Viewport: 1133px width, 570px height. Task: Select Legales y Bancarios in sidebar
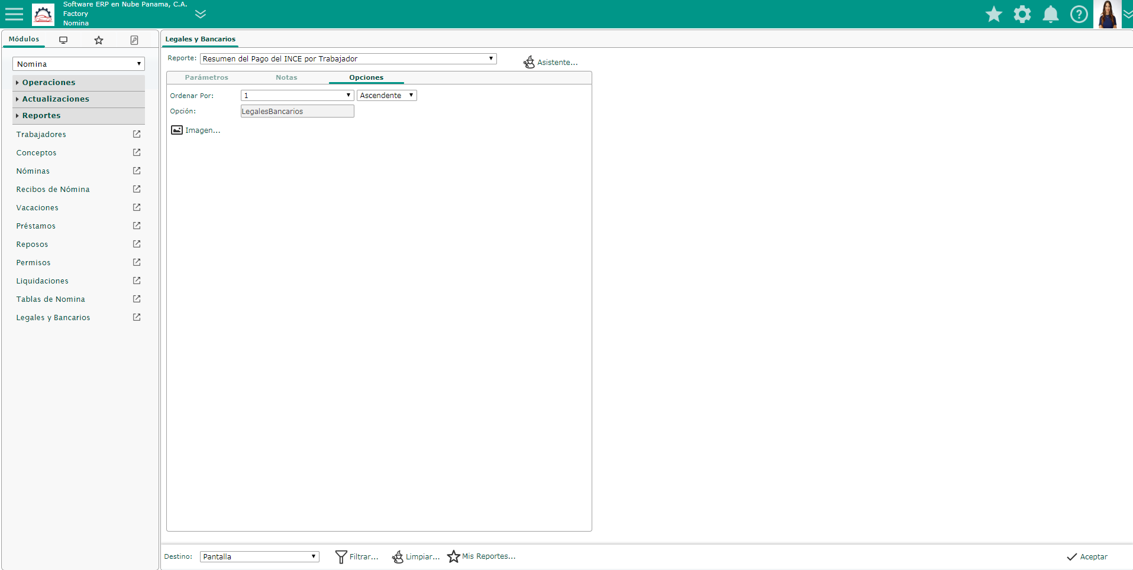coord(53,318)
